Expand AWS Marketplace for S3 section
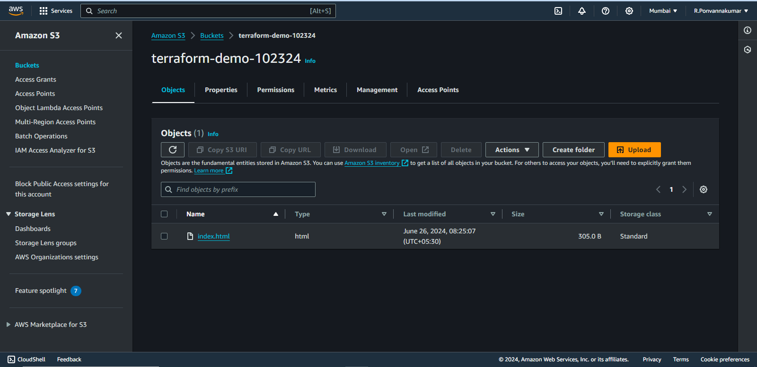 [9, 324]
